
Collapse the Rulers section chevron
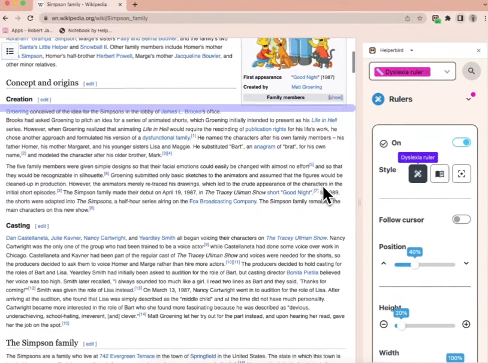[468, 99]
